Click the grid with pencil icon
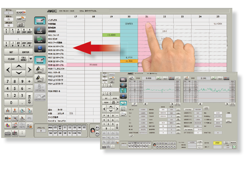 [x=15, y=118]
